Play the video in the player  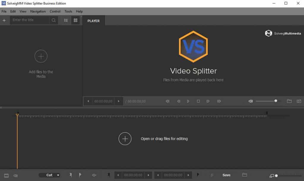[x=188, y=101]
